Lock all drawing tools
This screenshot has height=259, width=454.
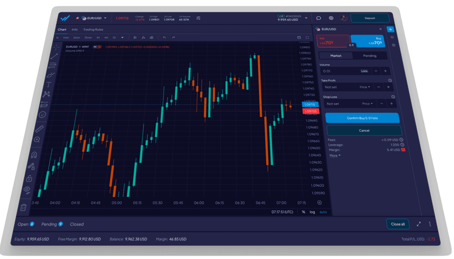pyautogui.click(x=29, y=178)
